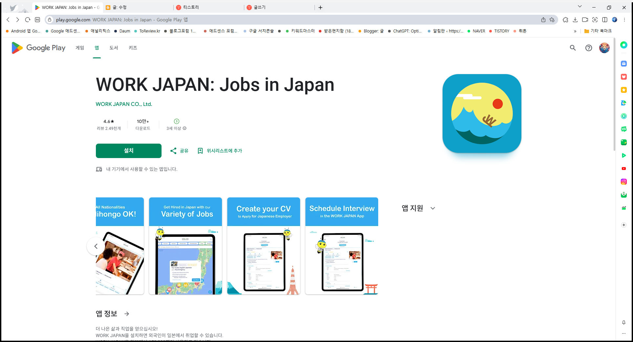Screen dimensions: 633x342
Task: Open Instagram from the sidebar
Action: [624, 182]
